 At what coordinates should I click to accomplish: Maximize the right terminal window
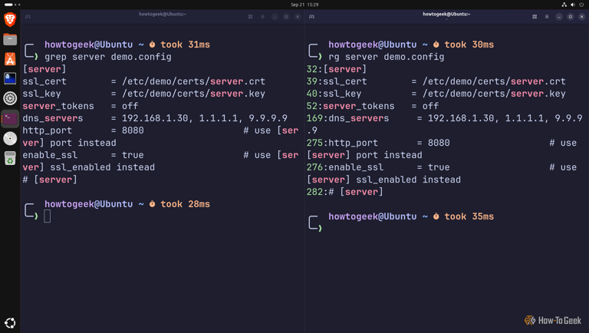coord(571,17)
